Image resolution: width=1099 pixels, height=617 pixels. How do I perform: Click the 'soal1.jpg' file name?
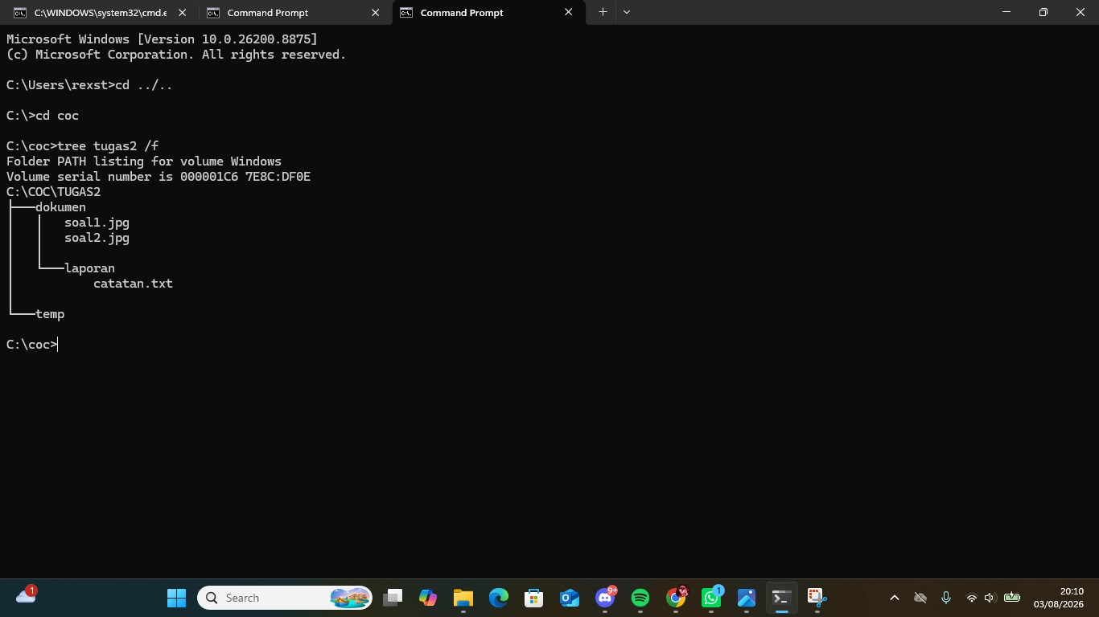pyautogui.click(x=97, y=223)
